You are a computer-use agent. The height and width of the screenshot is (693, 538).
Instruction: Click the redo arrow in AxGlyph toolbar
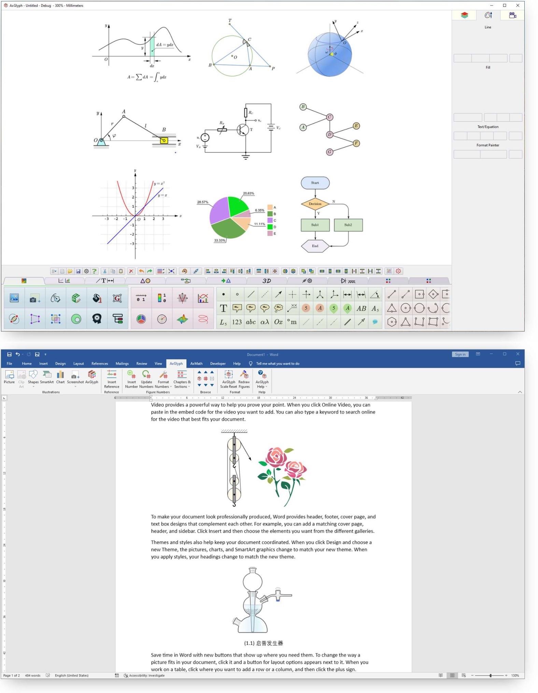click(150, 271)
